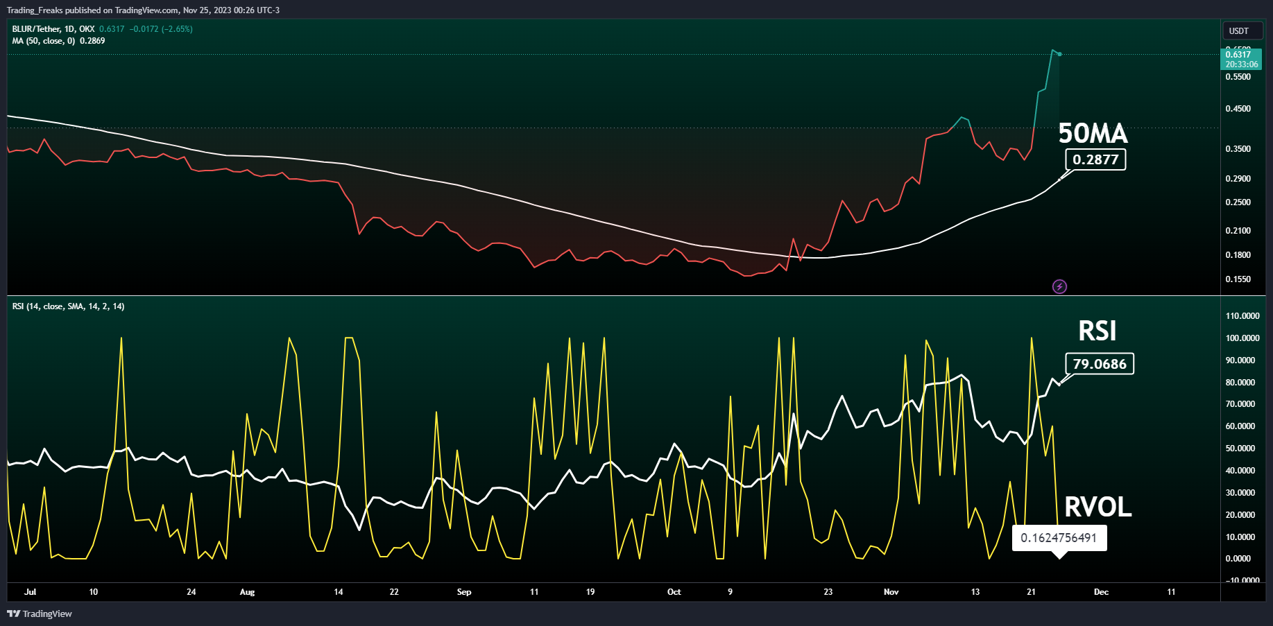The height and width of the screenshot is (626, 1273).
Task: Click the 50MA annotation text
Action: click(1093, 133)
